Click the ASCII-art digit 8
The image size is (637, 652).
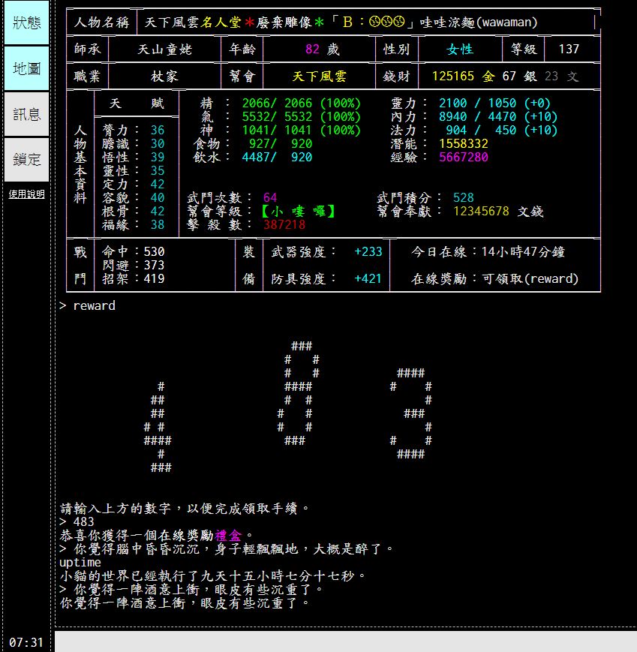(299, 393)
